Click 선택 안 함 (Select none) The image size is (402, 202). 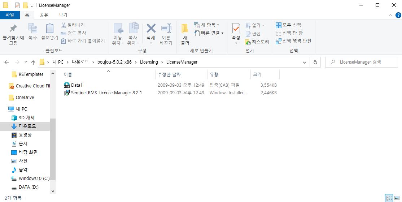pos(289,33)
